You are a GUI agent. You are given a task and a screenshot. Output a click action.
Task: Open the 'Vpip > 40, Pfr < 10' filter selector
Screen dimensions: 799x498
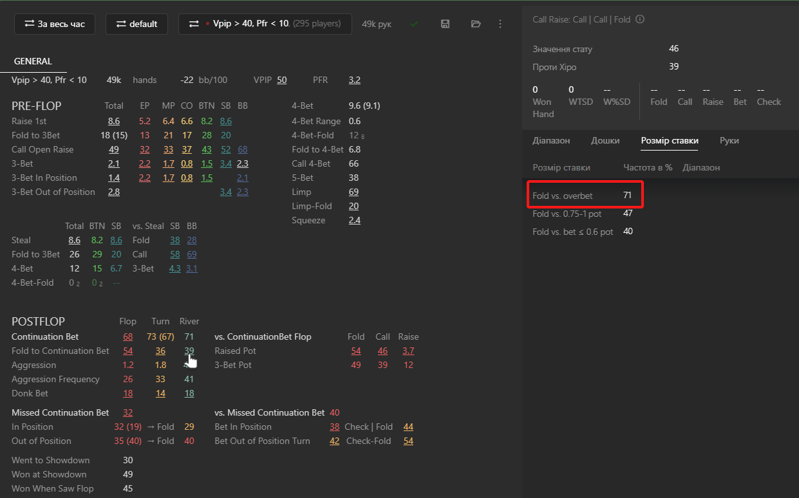(x=265, y=24)
